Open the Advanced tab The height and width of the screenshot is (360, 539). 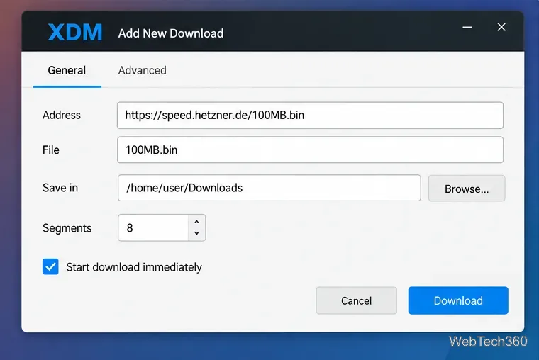point(143,70)
